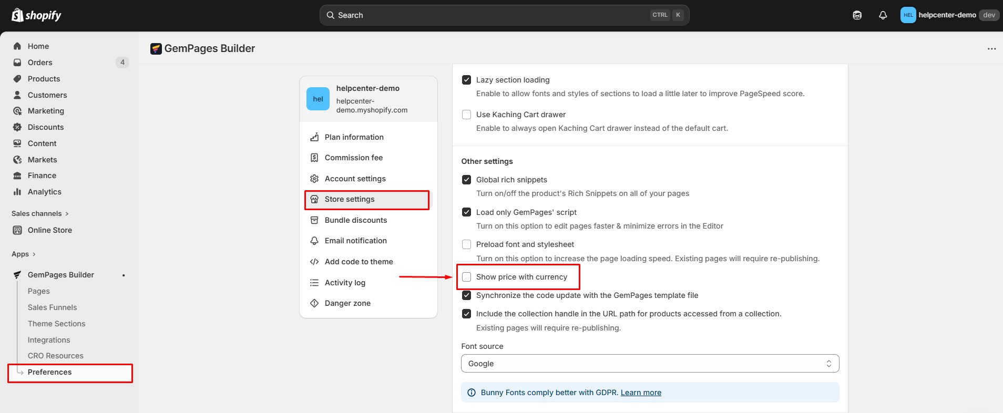Open the Sidekick assistant icon in top bar
The image size is (1003, 413).
[857, 15]
